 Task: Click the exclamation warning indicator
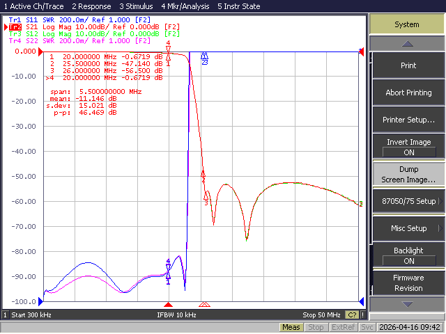click(x=362, y=315)
